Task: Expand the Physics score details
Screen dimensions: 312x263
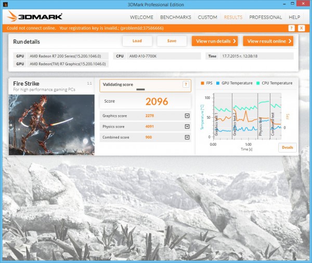Action: click(187, 127)
